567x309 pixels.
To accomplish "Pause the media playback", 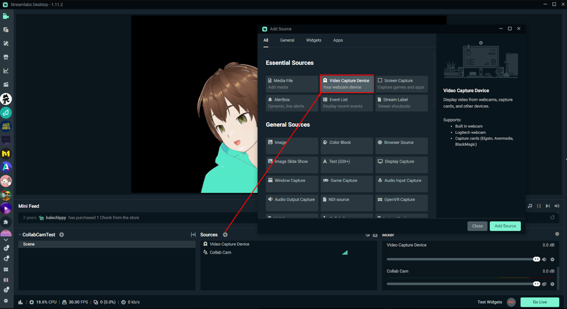I will pos(539,206).
